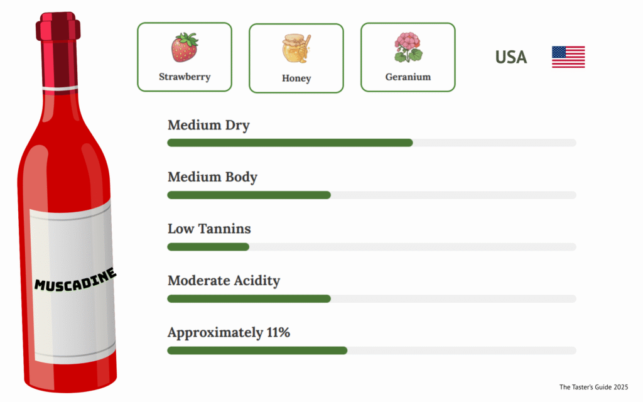
Task: Click The Taster's Guide 2025 credit
Action: [593, 387]
